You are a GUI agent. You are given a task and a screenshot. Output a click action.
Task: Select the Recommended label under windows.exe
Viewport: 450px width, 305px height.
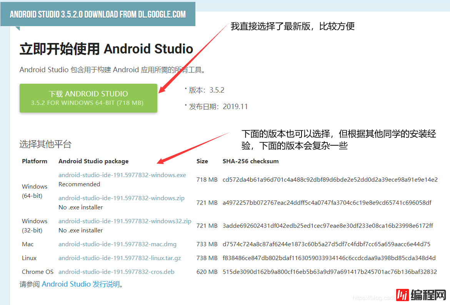(79, 184)
